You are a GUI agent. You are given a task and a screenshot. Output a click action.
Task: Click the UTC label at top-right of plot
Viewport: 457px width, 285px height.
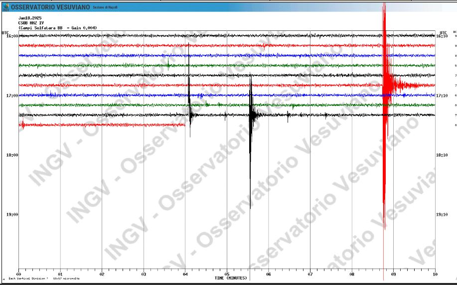(x=438, y=32)
